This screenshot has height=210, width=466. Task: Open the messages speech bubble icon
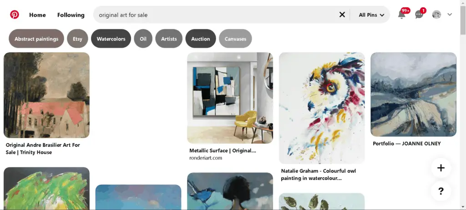(x=419, y=15)
